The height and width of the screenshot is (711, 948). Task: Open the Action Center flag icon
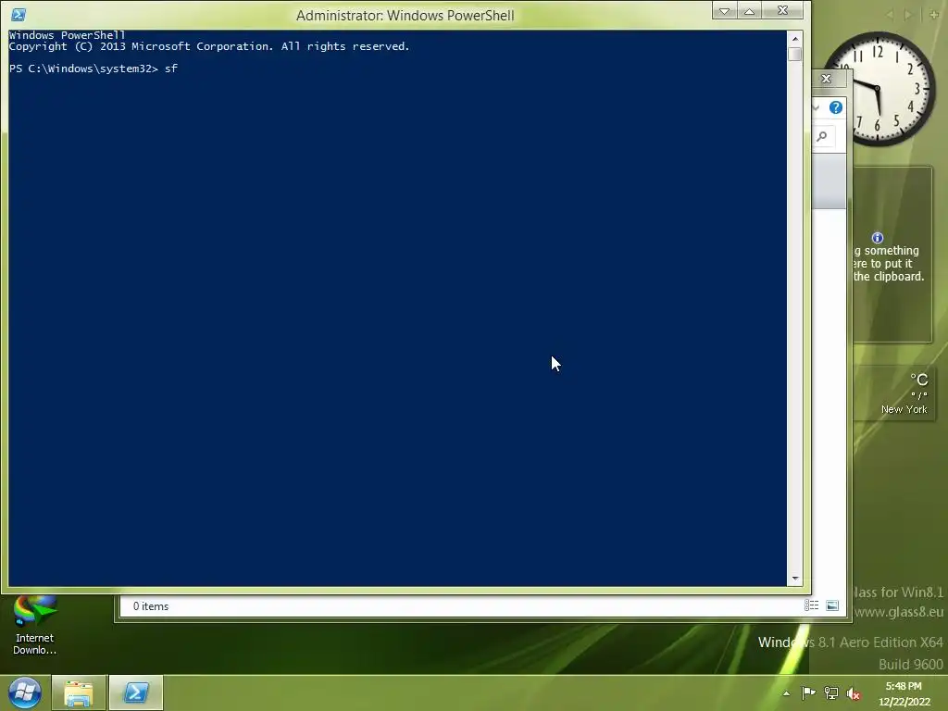point(808,693)
